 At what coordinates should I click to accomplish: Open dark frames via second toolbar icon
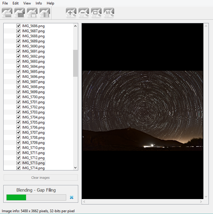coord(19,13)
